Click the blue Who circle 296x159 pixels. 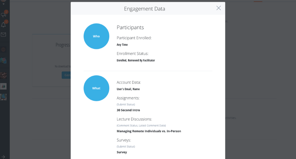[96, 36]
